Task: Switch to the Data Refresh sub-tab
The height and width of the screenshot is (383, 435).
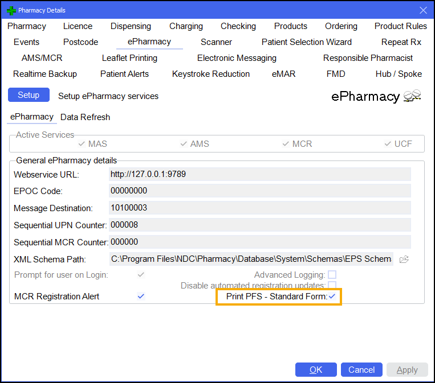Action: (85, 117)
